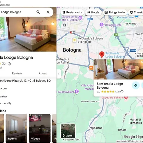Collapse the side panel with arrow
The width and height of the screenshot is (143, 143).
pos(59,74)
